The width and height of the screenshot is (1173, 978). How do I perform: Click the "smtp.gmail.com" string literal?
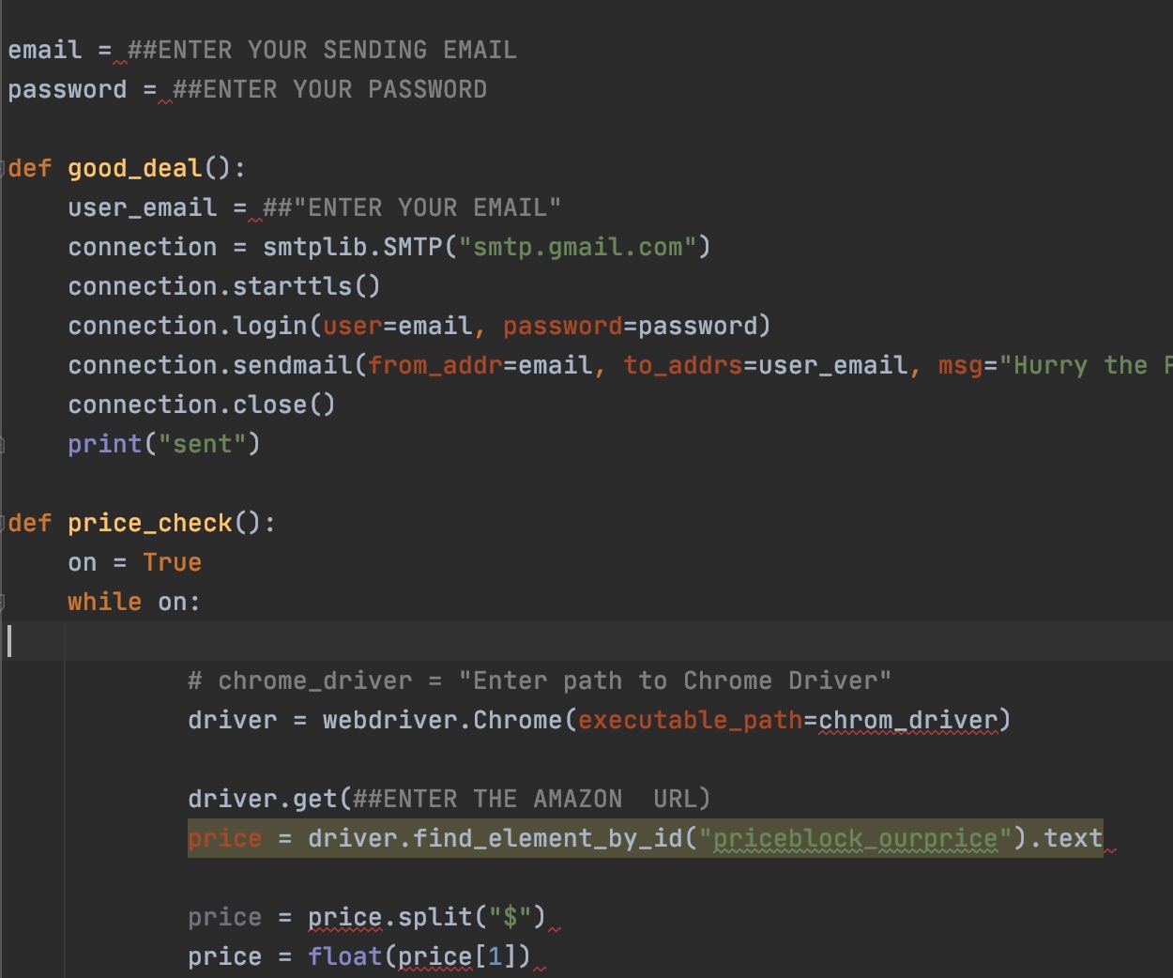[x=577, y=247]
